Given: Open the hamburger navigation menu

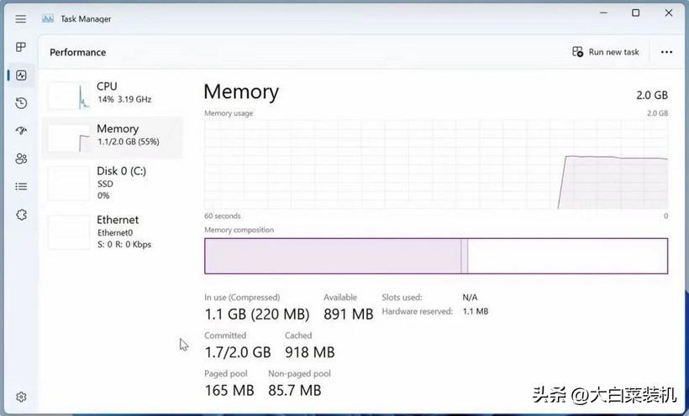Looking at the screenshot, I should [21, 18].
